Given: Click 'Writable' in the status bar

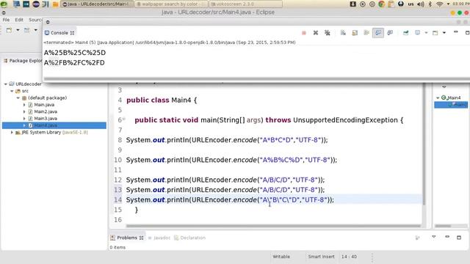Looking at the screenshot, I should pyautogui.click(x=281, y=257).
